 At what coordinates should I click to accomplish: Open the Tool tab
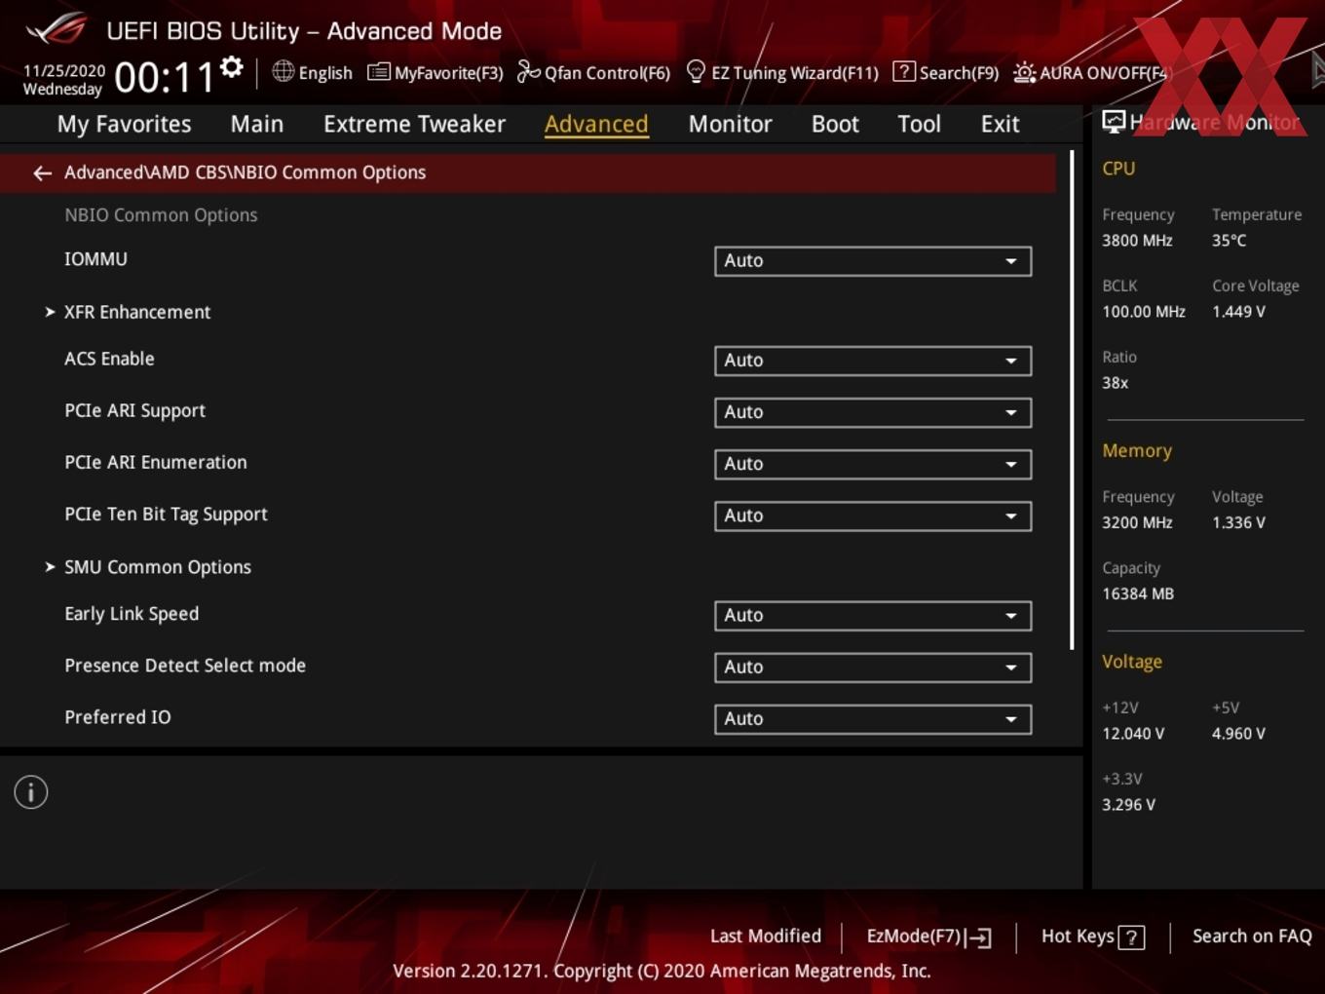(919, 124)
